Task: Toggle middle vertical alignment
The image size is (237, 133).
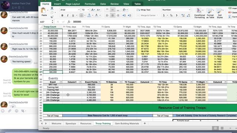Action: [113, 10]
